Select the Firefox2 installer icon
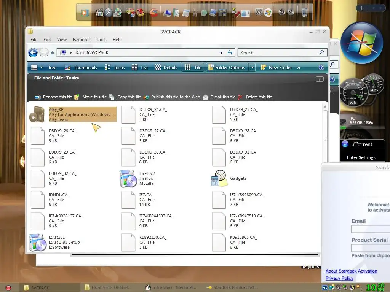The height and width of the screenshot is (292, 390). coord(128,178)
